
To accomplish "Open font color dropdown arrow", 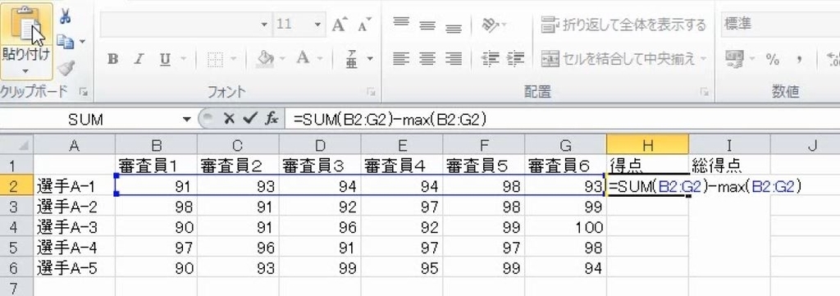I will pyautogui.click(x=320, y=58).
